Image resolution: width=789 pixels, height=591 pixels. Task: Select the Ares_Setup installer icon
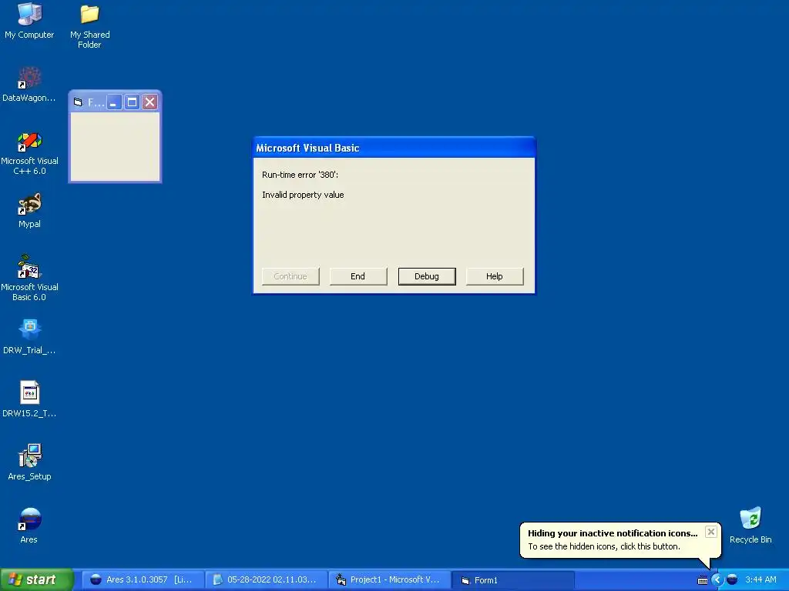pyautogui.click(x=29, y=462)
